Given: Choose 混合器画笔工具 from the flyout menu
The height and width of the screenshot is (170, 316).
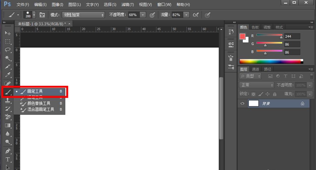Looking at the screenshot, I should coord(41,109).
